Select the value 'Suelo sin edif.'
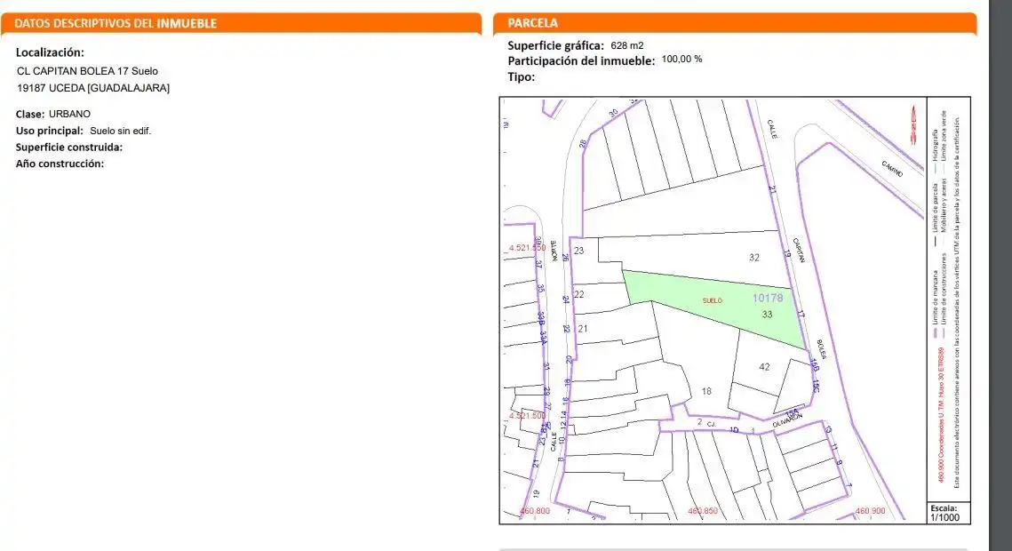This screenshot has height=551, width=1012. tap(120, 131)
